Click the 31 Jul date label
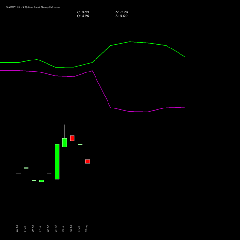Screen dimensions: 240x240 pos(79,228)
